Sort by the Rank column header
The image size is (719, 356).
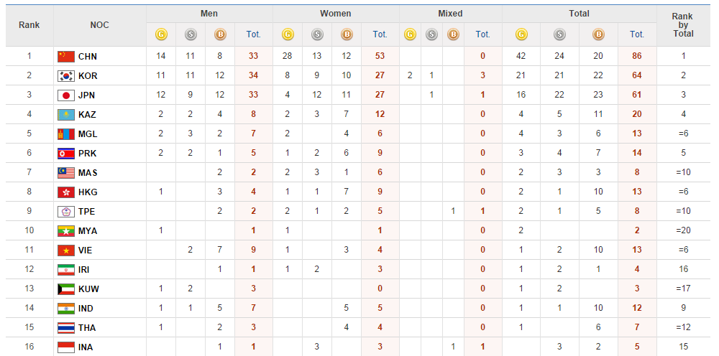click(x=29, y=24)
